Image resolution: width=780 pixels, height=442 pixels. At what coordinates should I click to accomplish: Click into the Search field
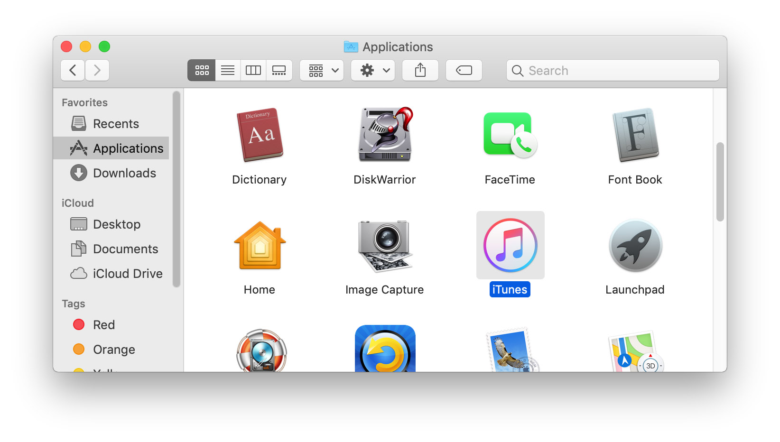point(613,70)
